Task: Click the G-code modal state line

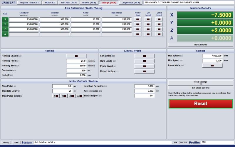Action: point(189,3)
